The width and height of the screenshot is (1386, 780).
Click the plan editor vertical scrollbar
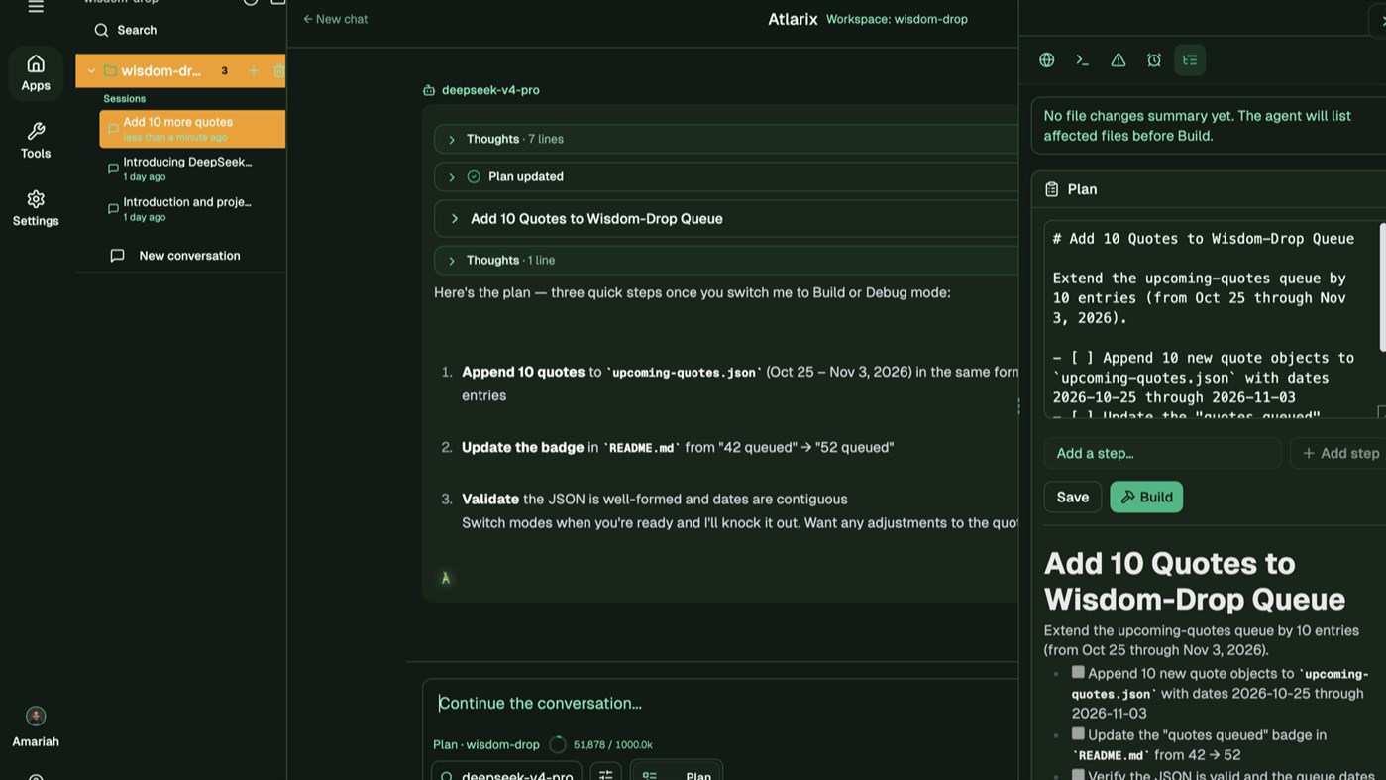point(1381,287)
